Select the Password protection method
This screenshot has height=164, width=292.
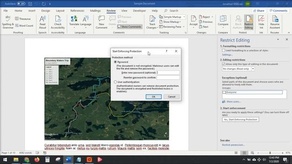click(x=115, y=62)
